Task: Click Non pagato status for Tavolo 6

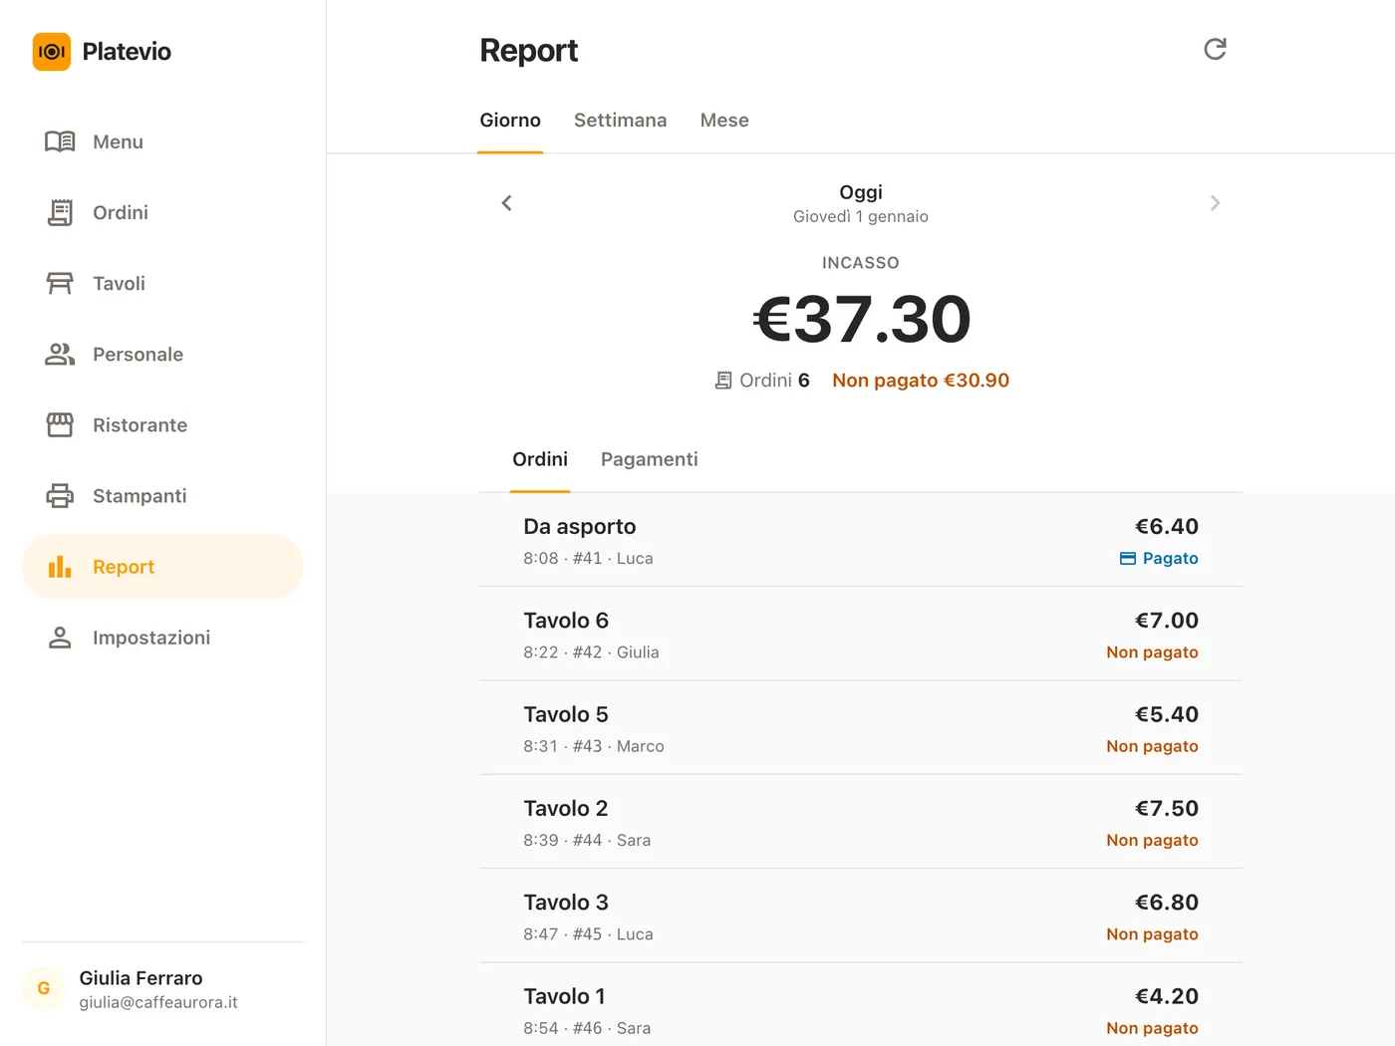Action: click(1152, 653)
